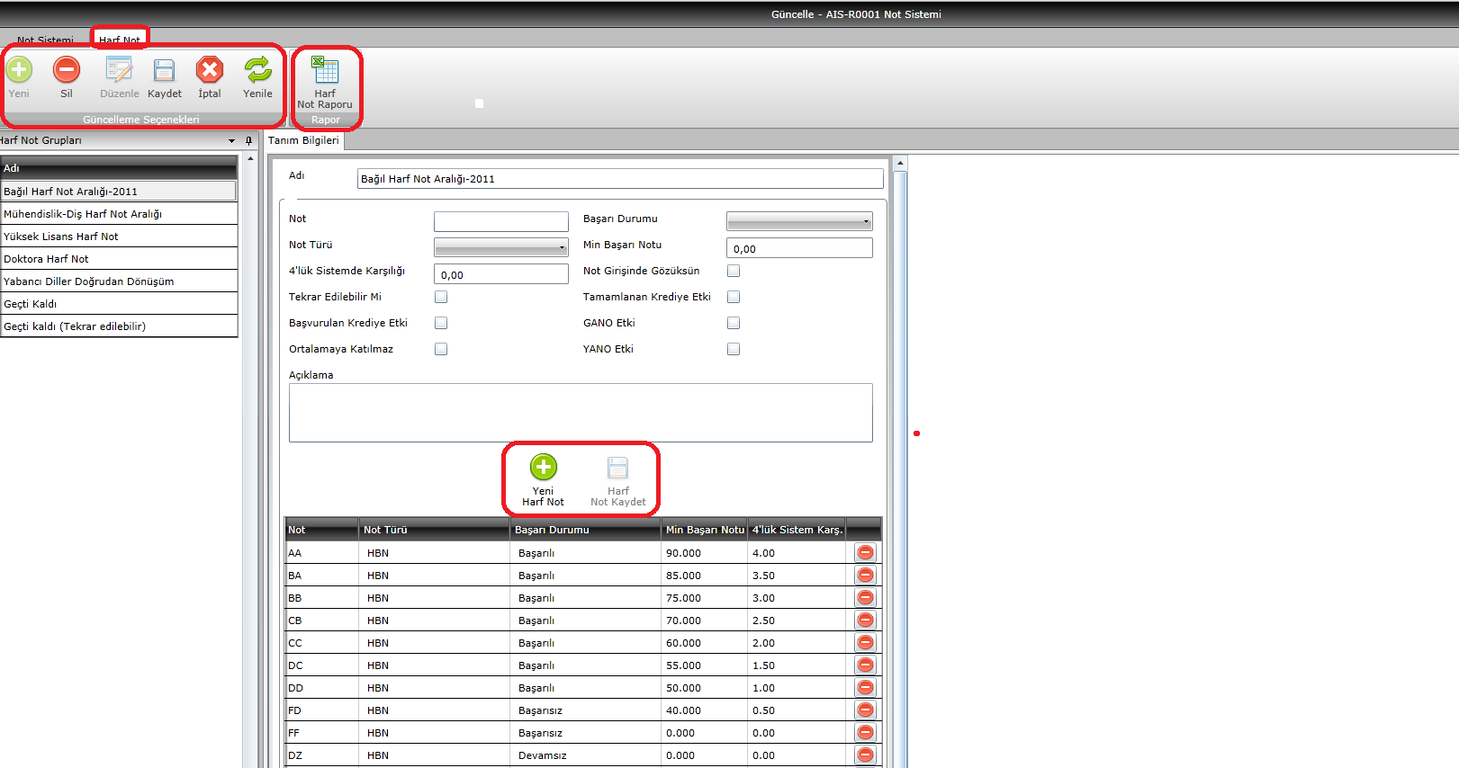This screenshot has width=1459, height=768.
Task: Toggle Başvurulan Krediye Etki checkbox
Action: pos(441,323)
